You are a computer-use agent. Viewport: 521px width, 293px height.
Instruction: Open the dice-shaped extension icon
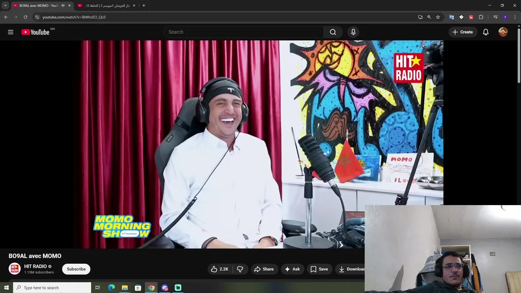461,17
